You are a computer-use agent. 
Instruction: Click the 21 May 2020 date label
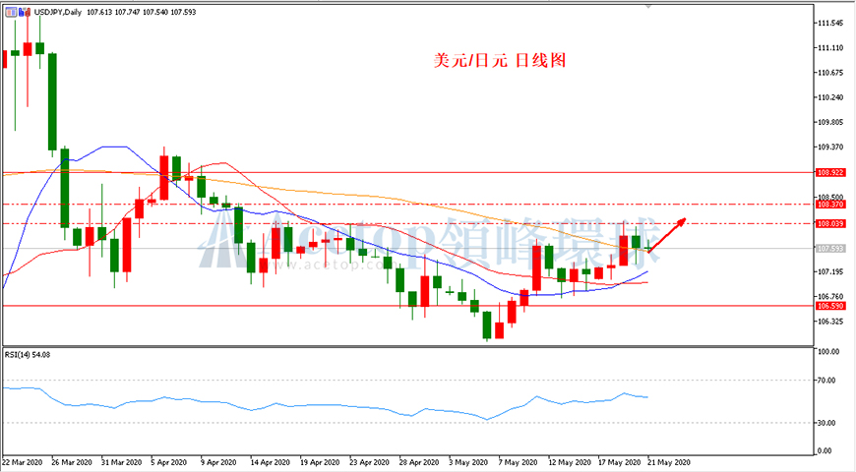(x=669, y=463)
